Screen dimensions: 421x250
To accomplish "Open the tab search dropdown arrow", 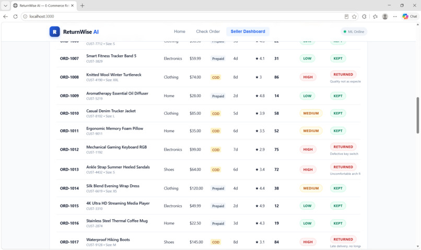I will coord(5,5).
